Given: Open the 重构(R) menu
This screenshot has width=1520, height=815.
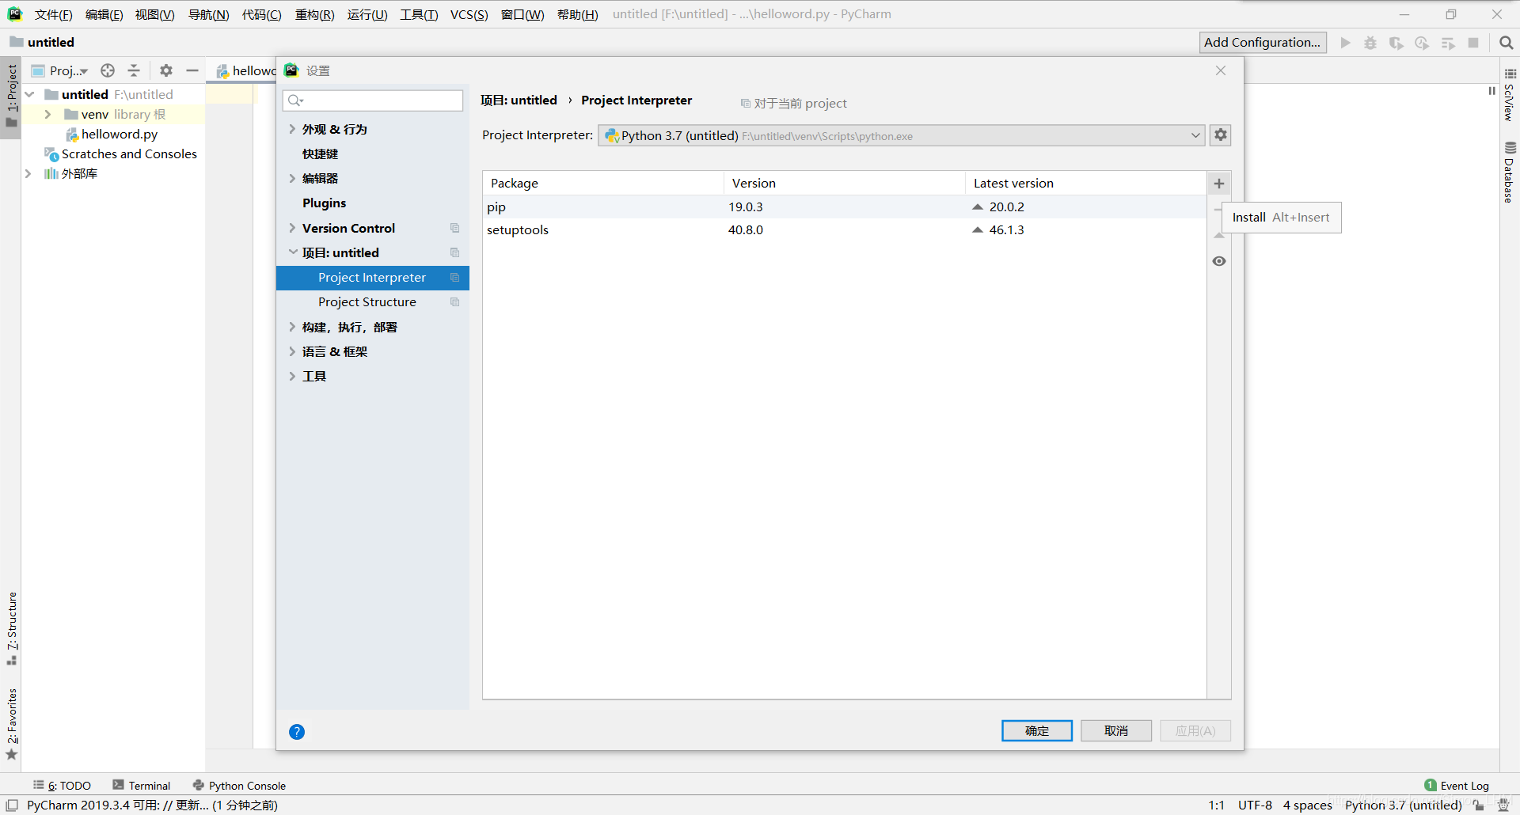Looking at the screenshot, I should point(314,14).
